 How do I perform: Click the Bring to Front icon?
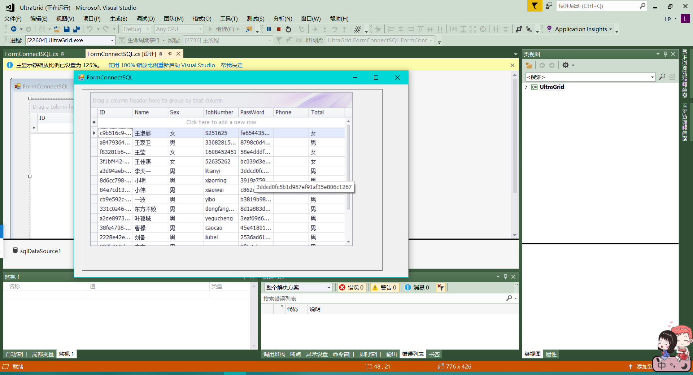(519, 29)
